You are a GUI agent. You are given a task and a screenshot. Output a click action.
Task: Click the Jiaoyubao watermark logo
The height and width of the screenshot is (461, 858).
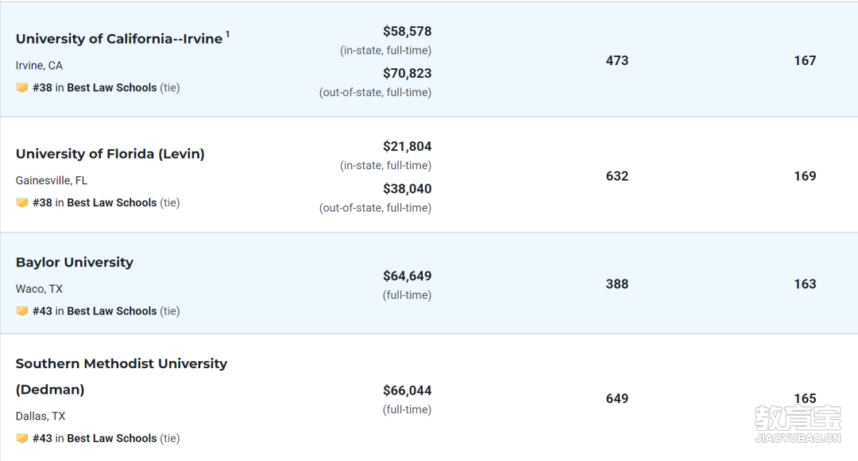(x=798, y=424)
